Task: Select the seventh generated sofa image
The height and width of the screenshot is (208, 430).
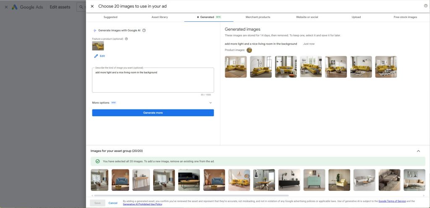Action: 386,67
